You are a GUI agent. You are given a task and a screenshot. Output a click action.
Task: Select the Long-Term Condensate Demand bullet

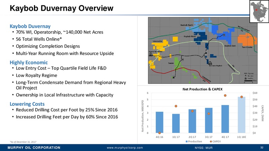tap(71, 85)
